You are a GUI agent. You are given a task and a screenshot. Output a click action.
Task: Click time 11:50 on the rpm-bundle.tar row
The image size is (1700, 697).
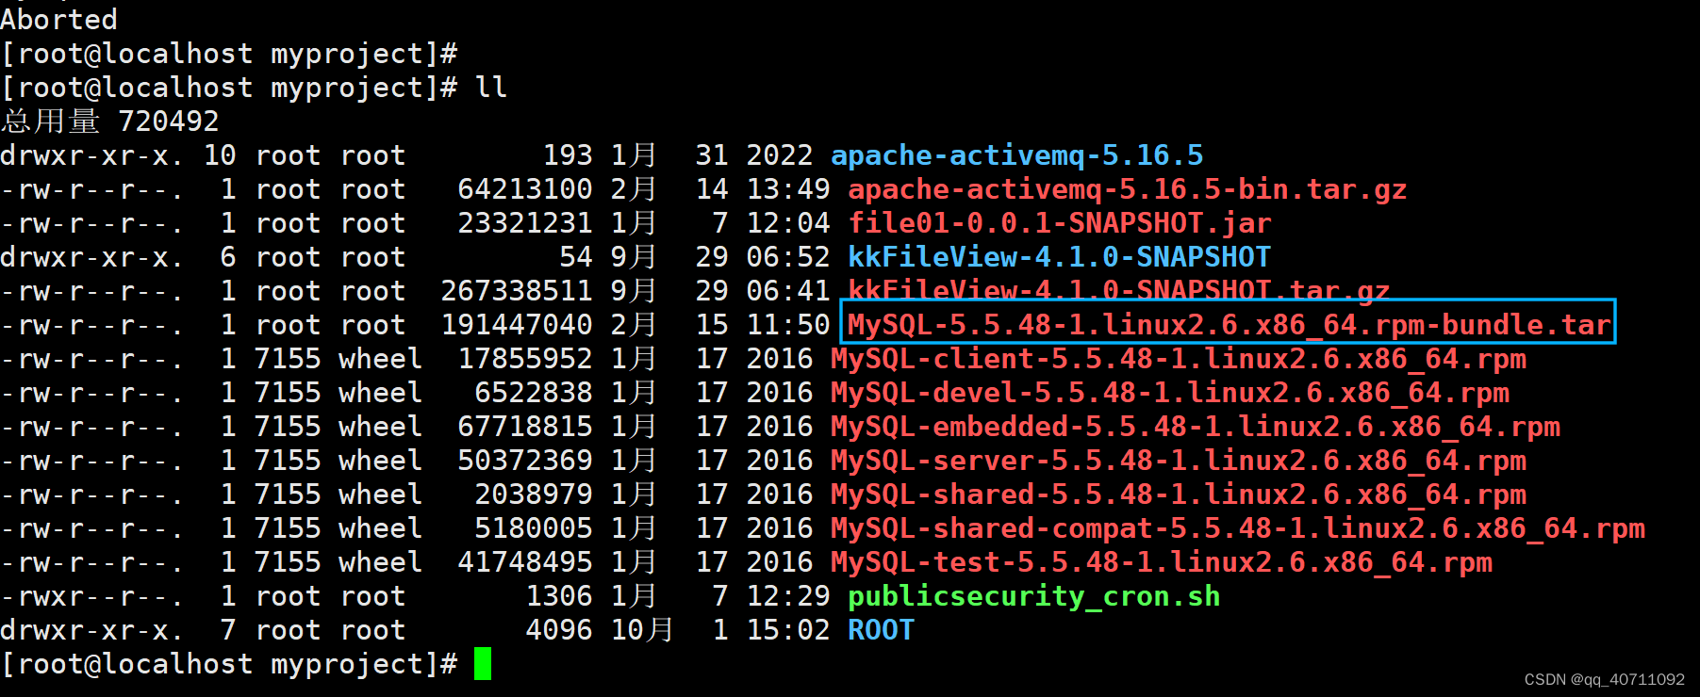[x=788, y=325]
